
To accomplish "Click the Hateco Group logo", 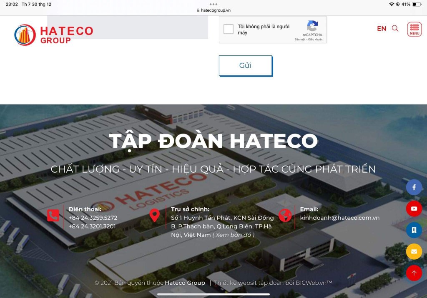I will click(x=54, y=35).
